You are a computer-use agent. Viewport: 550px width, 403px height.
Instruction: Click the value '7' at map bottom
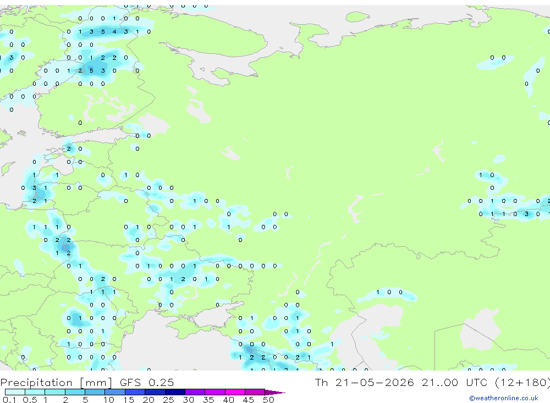(286, 369)
